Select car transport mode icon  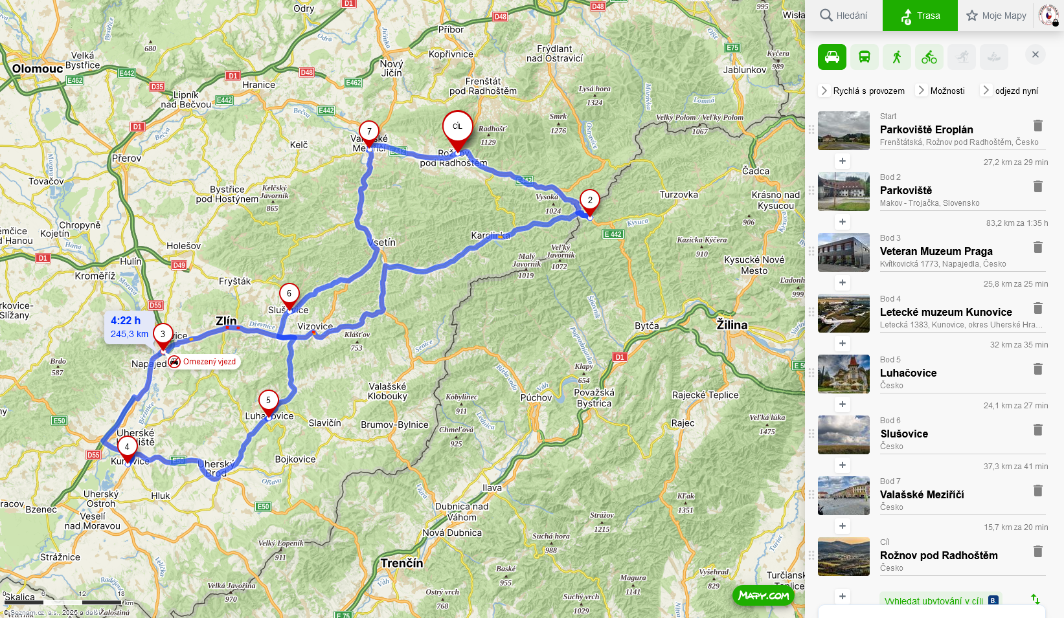(832, 57)
